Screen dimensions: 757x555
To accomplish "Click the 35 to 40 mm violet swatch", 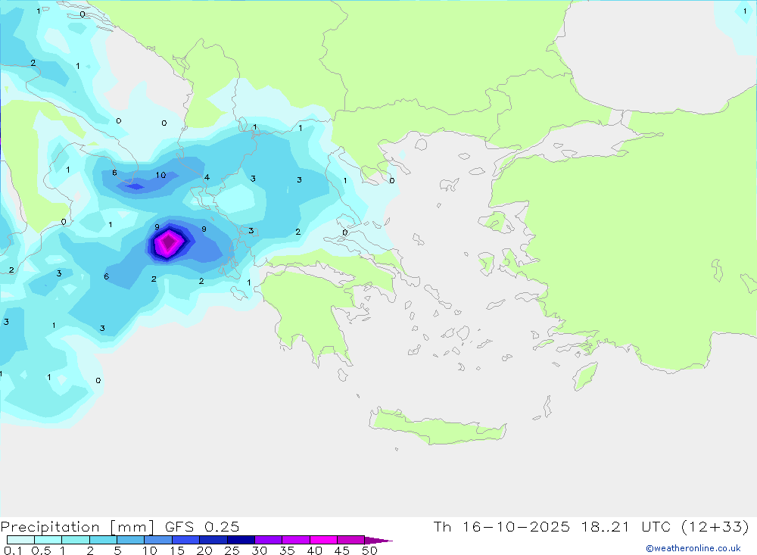I will (x=296, y=540).
